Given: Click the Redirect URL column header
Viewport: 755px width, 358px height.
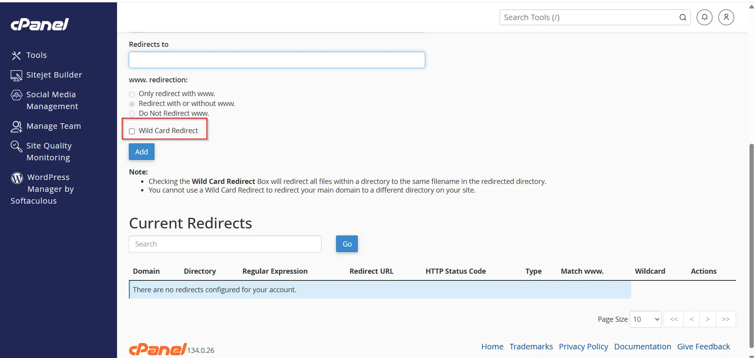Looking at the screenshot, I should pos(371,271).
